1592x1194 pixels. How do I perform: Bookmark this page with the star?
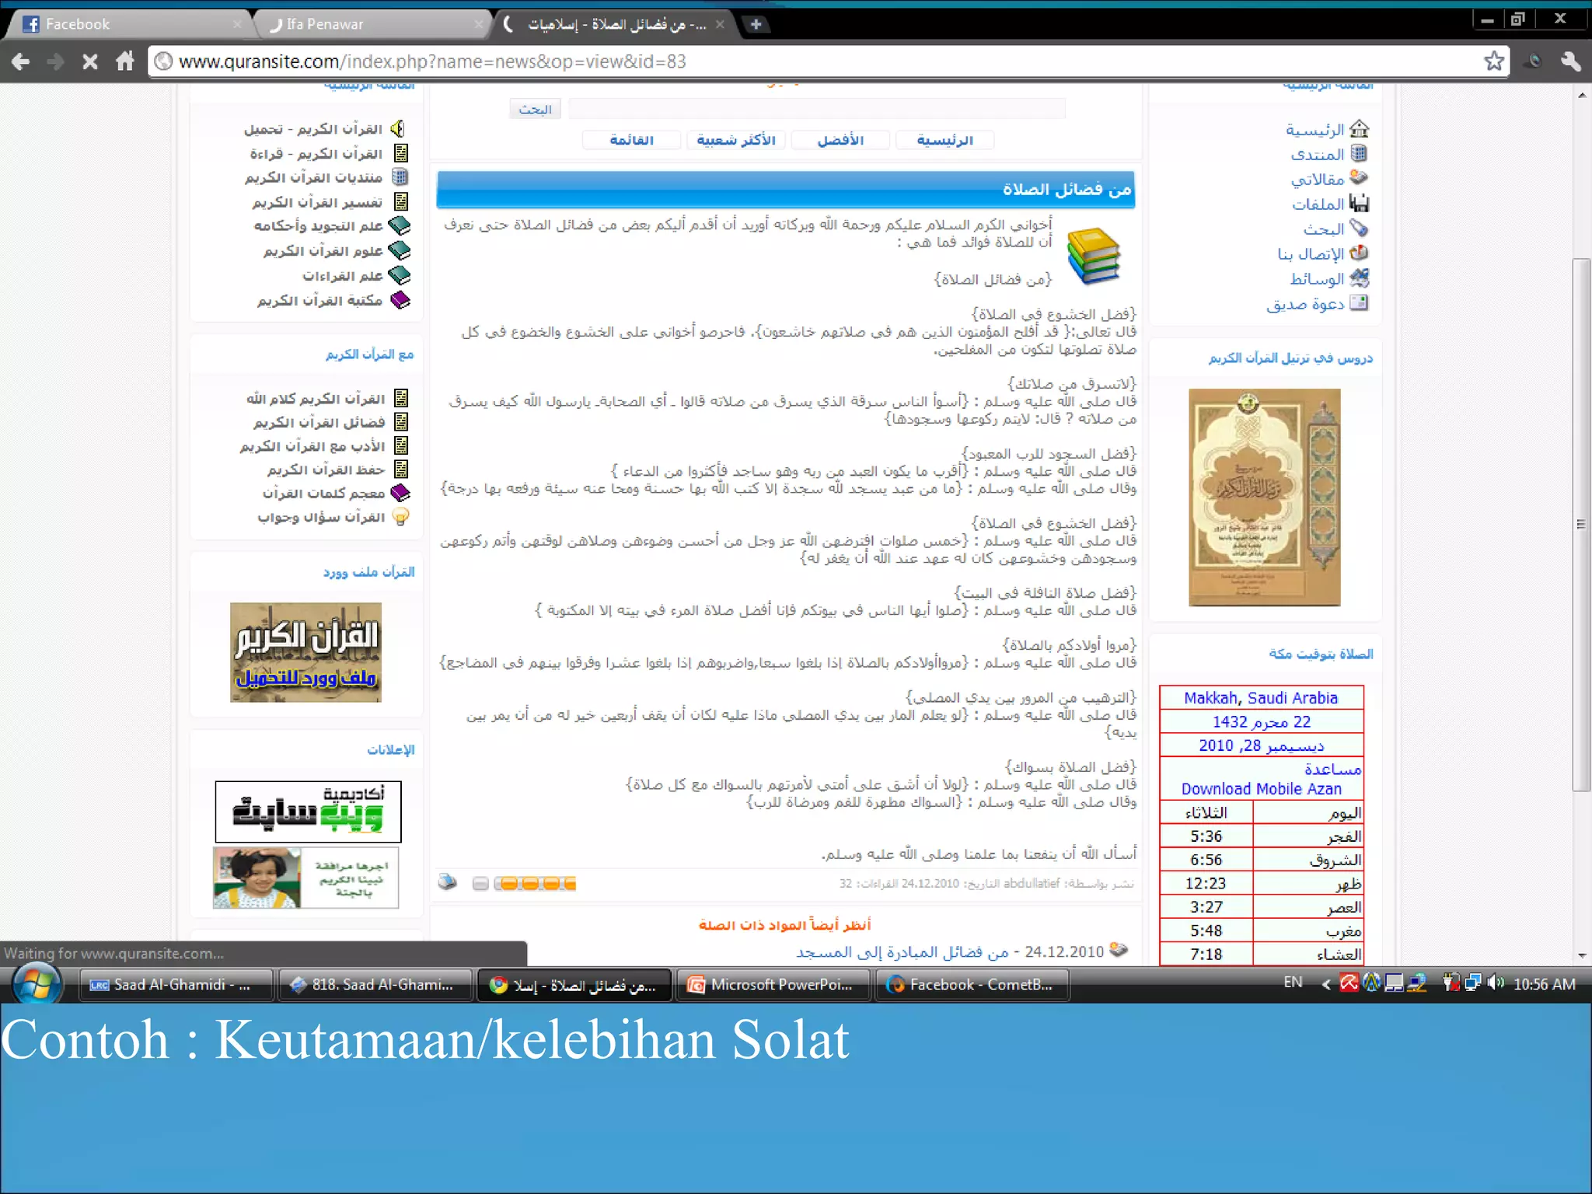tap(1493, 61)
